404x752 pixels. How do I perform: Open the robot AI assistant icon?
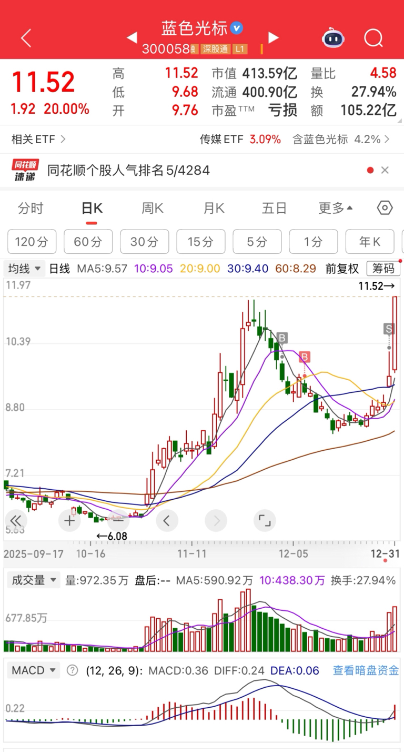(333, 38)
